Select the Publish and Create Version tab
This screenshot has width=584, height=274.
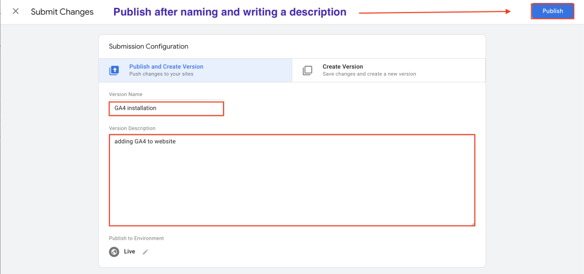tap(195, 70)
